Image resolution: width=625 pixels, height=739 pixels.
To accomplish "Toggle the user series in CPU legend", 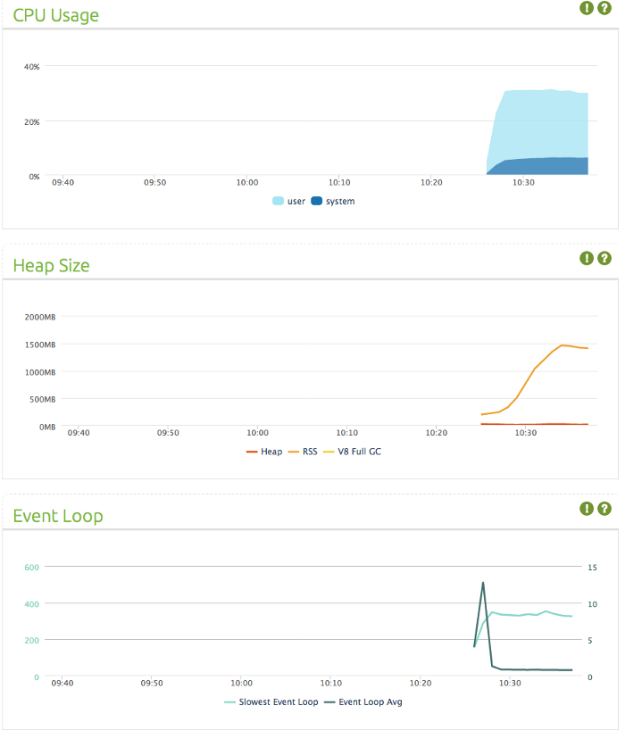I will tap(289, 201).
